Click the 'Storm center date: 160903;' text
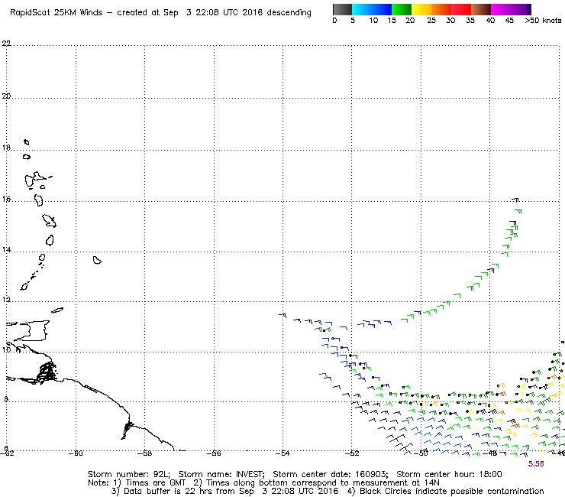Viewport: 565px width, 497px height. click(x=331, y=474)
